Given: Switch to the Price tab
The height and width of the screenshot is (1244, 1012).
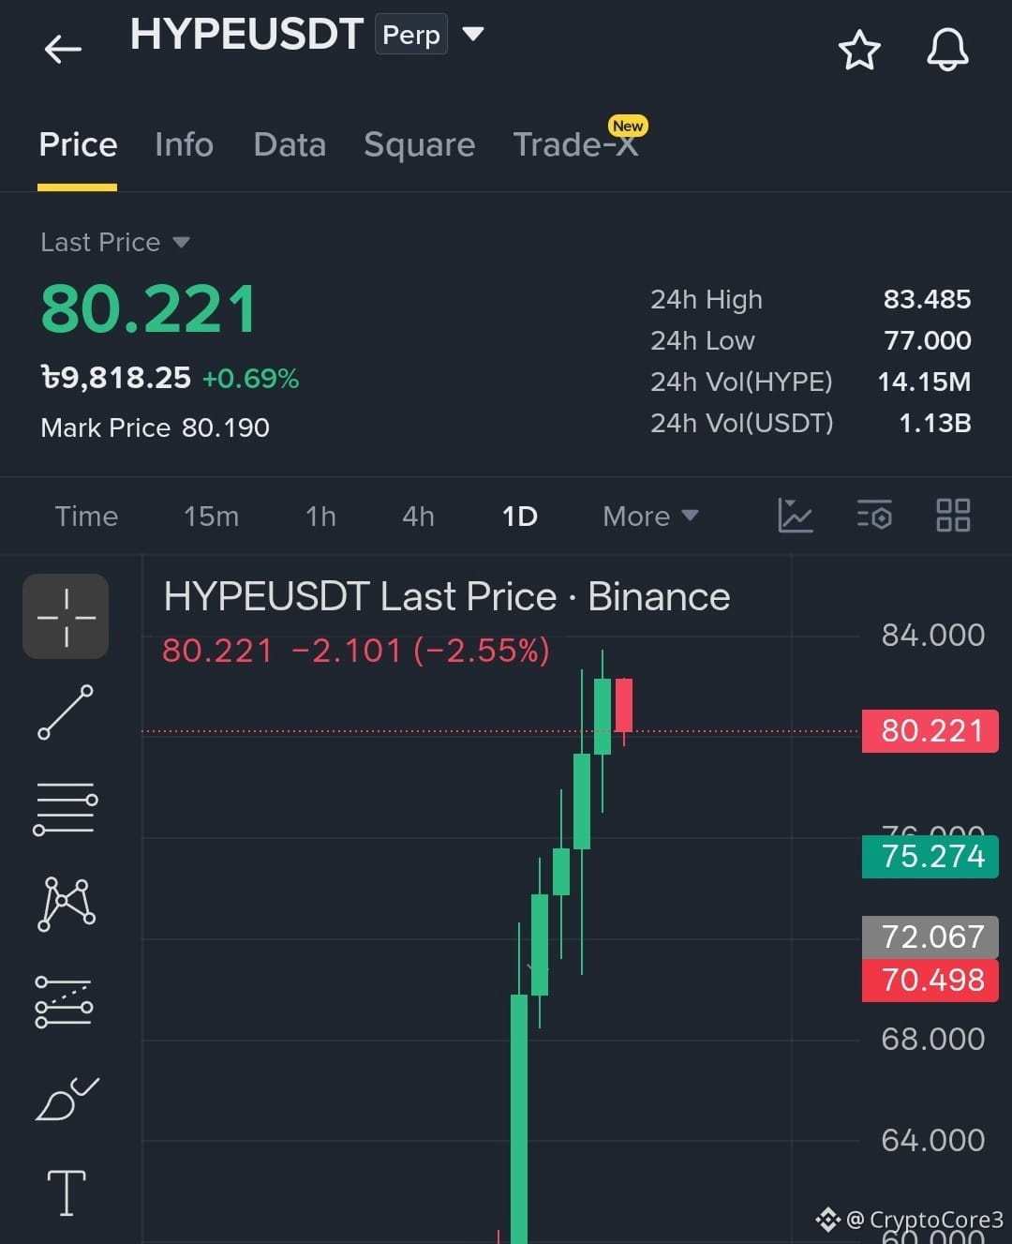Looking at the screenshot, I should (x=78, y=144).
